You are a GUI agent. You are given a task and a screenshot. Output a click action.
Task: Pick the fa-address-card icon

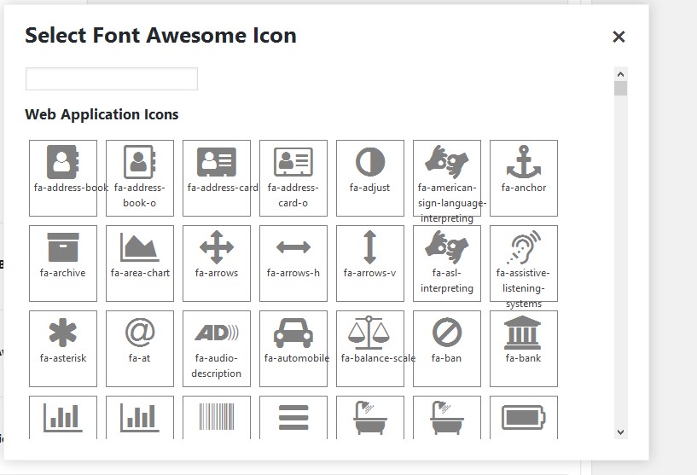click(x=217, y=178)
